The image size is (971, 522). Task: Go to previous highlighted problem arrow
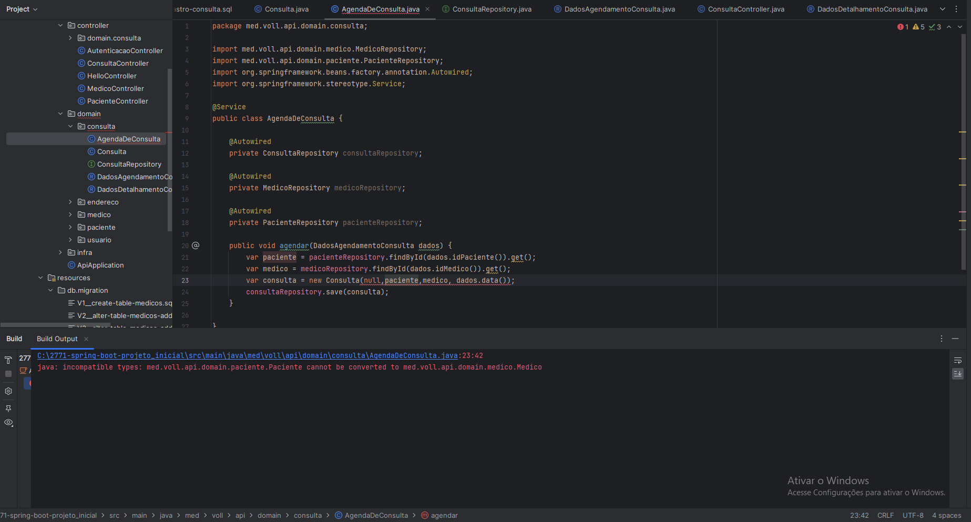(x=949, y=27)
